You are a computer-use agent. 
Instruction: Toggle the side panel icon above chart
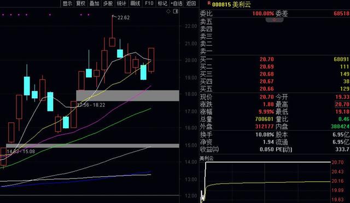point(176,11)
